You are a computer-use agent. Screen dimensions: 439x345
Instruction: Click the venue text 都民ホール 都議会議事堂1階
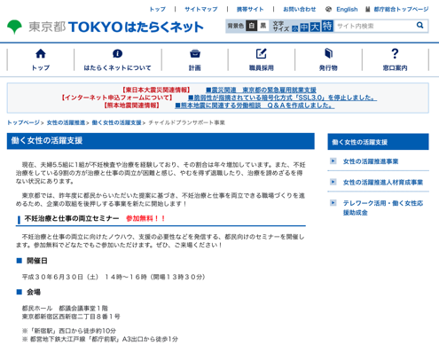65,309
